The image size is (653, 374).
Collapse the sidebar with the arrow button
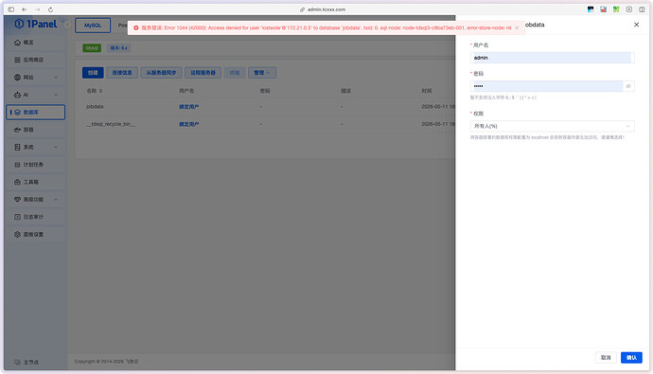(x=67, y=25)
